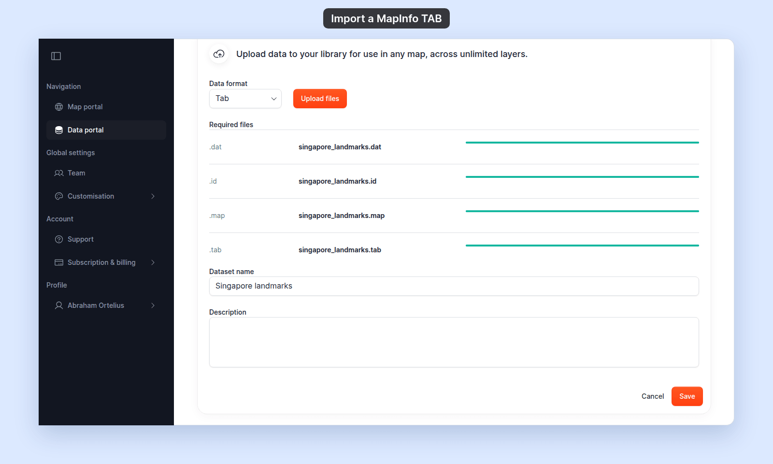Expand the Subscription & billing chevron
The width and height of the screenshot is (773, 464).
coord(153,262)
